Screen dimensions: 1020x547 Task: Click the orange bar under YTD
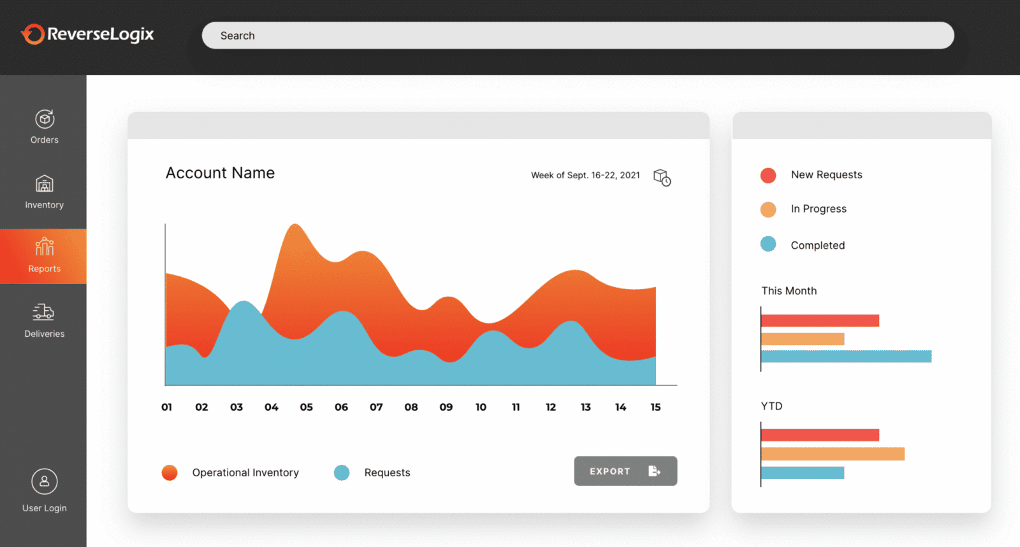833,453
